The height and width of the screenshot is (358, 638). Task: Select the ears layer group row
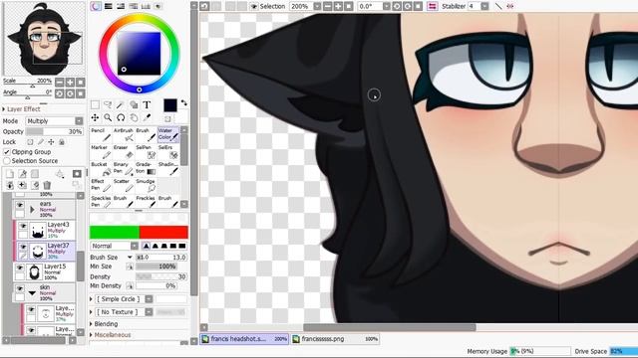[x=45, y=210]
